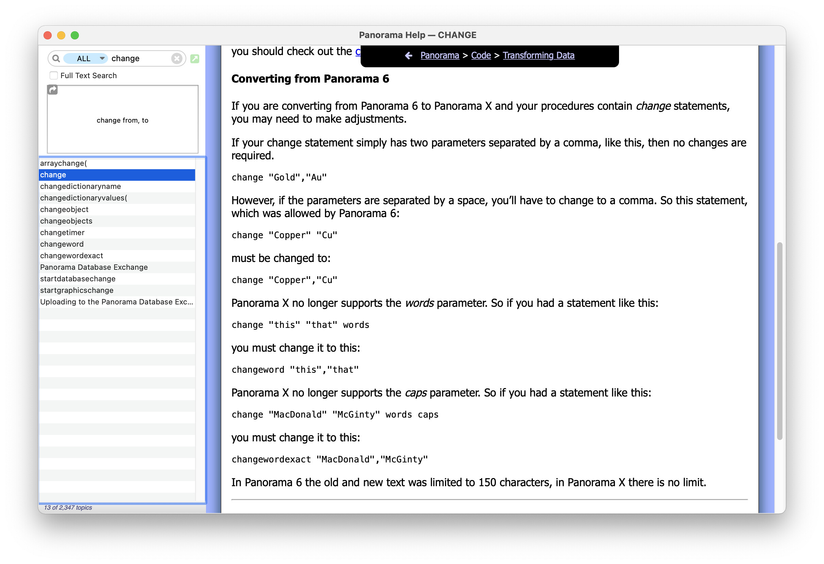Screen dimensions: 824x564
Task: Click the code 'change "this" "that" words'
Action: (300, 325)
